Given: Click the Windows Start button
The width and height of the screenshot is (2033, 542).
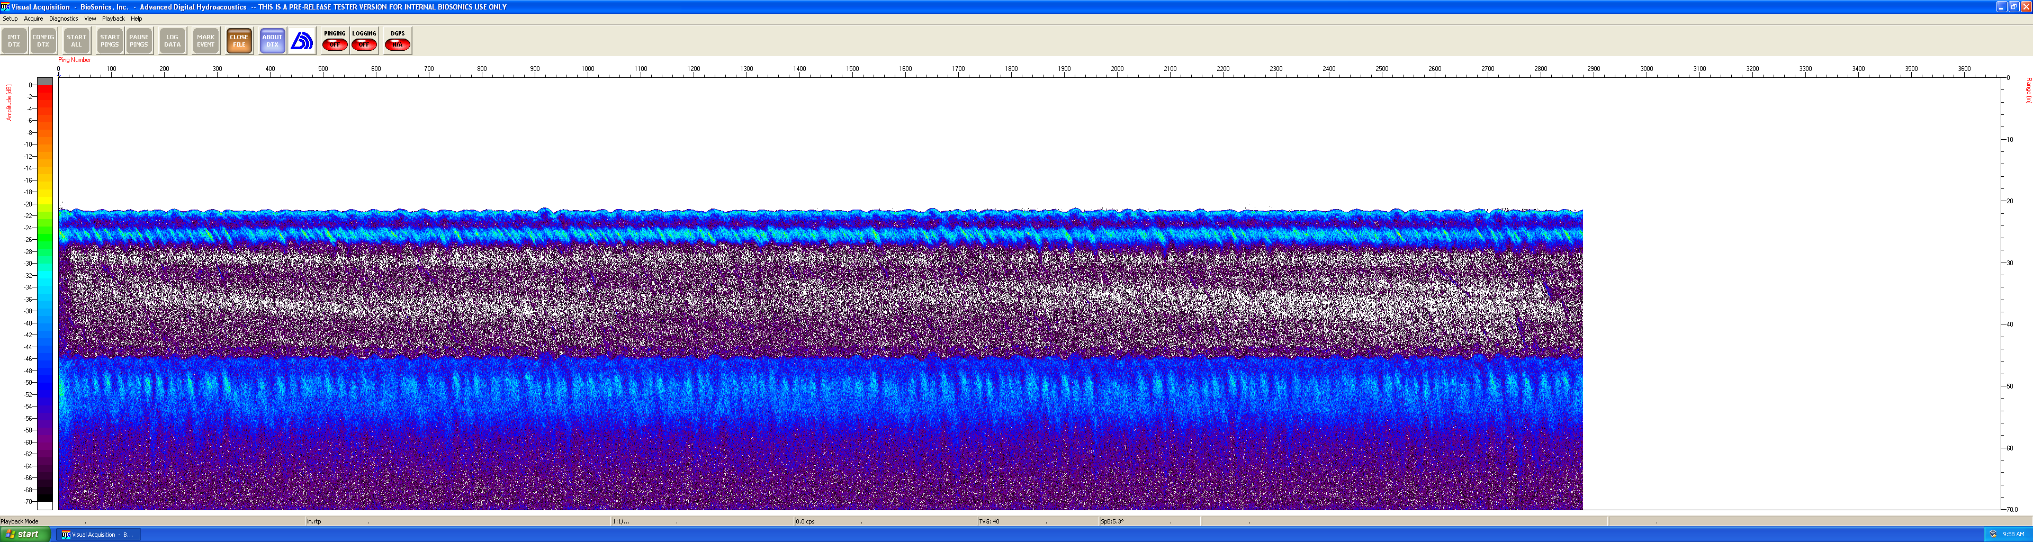Looking at the screenshot, I should point(25,534).
